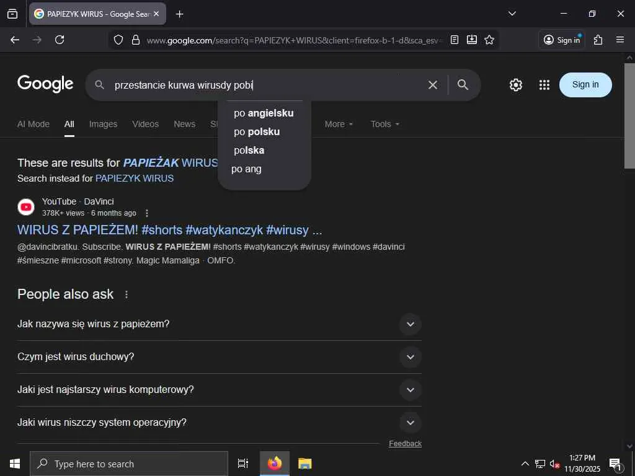This screenshot has height=476, width=635.
Task: Bookmark this page with star icon
Action: 489,40
